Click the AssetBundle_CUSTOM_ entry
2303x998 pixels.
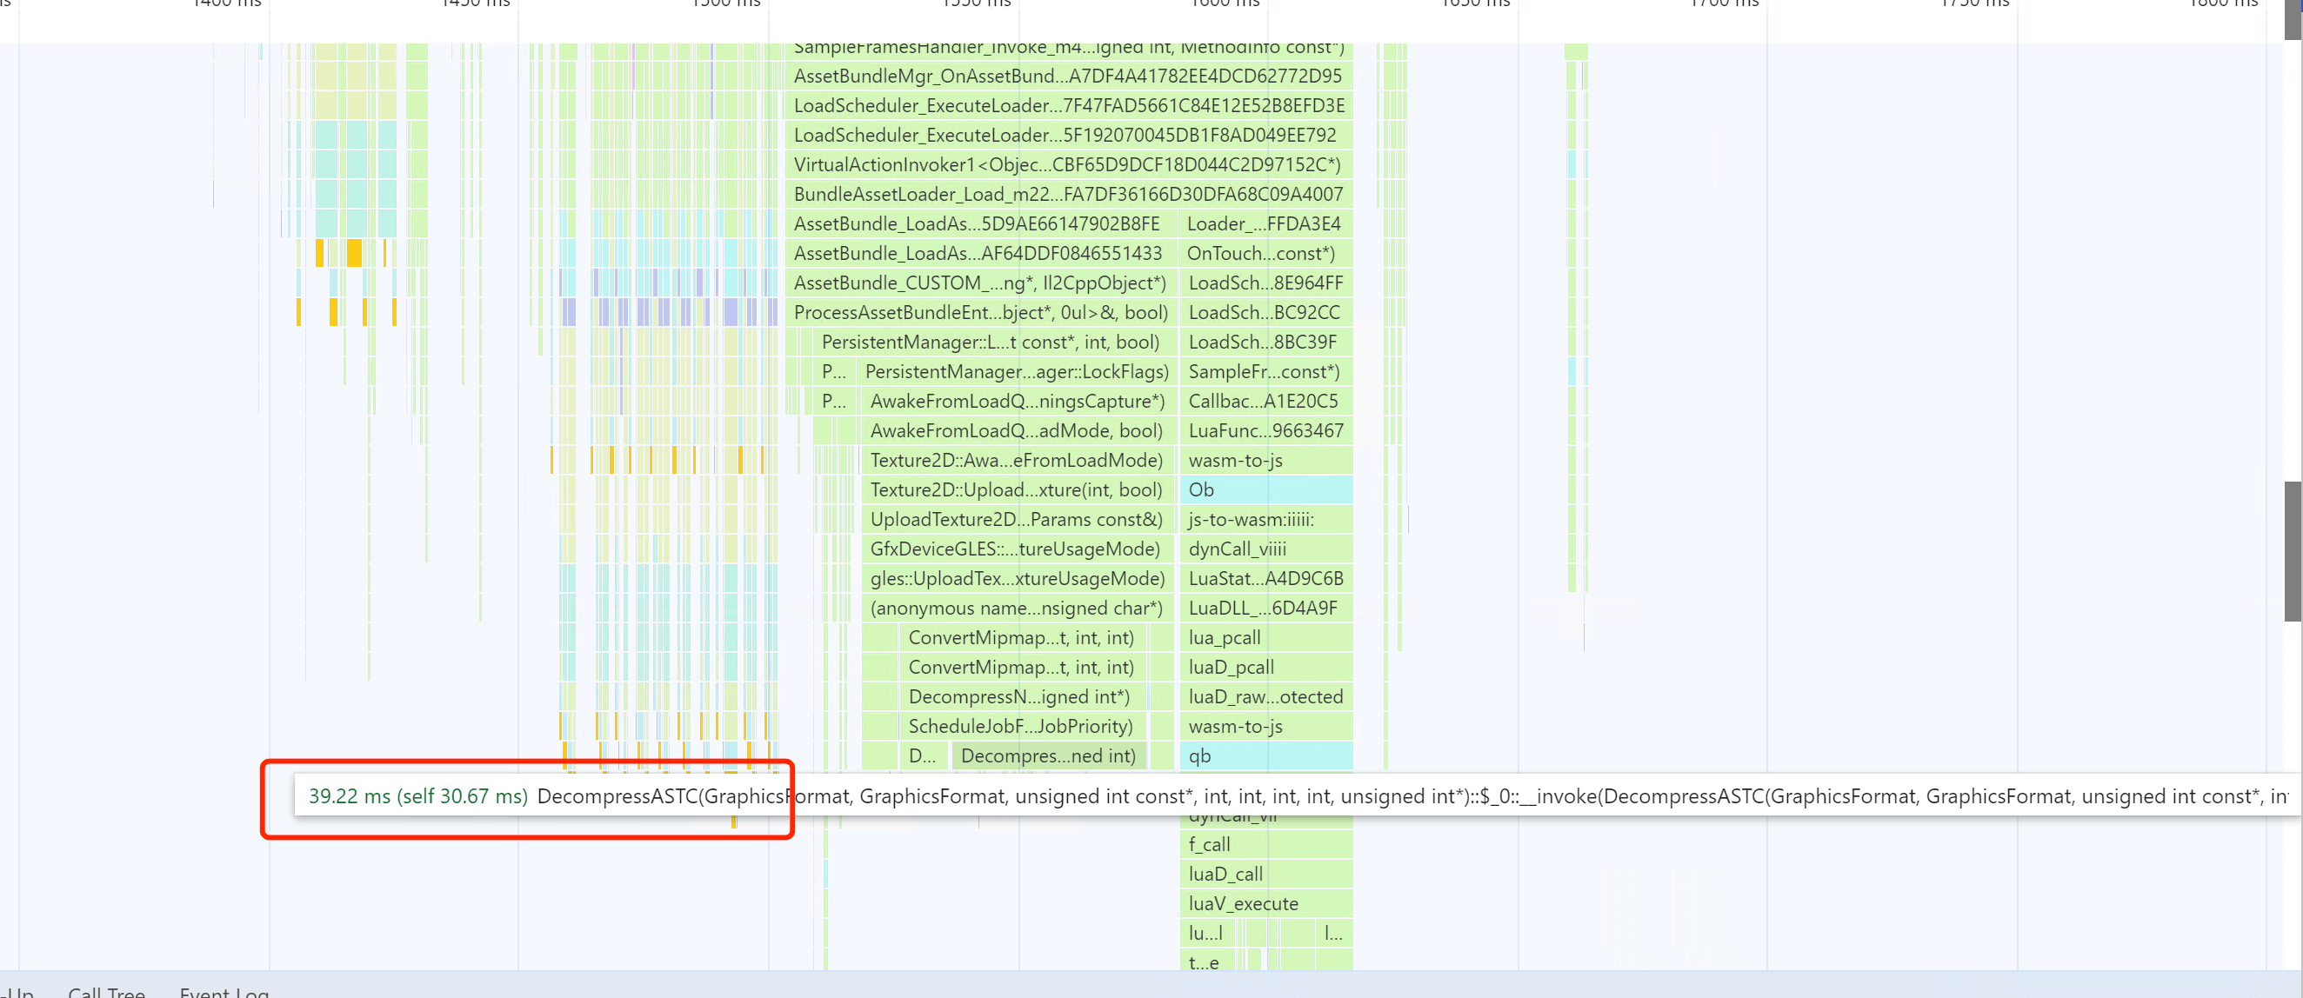(x=981, y=283)
